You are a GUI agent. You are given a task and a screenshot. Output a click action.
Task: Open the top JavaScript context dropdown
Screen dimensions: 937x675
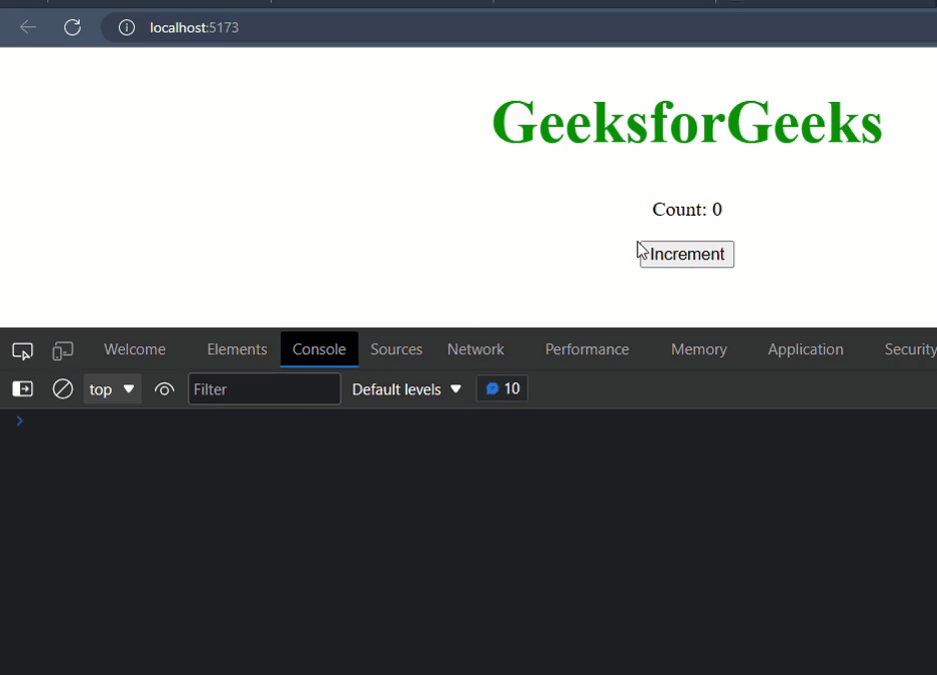point(112,389)
